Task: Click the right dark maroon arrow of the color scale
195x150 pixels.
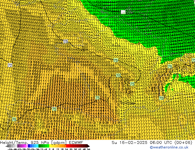Action: [x=89, y=146]
